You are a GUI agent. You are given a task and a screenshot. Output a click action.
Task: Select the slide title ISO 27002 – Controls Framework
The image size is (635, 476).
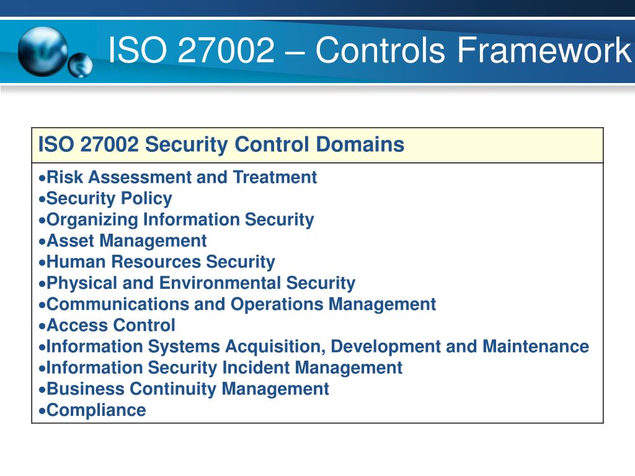tap(370, 50)
